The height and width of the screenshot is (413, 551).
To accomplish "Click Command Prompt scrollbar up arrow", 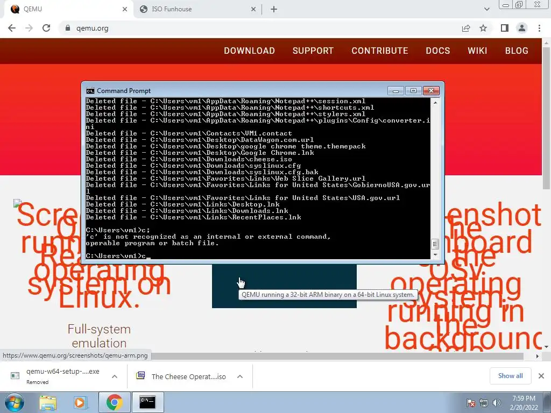I will 435,103.
